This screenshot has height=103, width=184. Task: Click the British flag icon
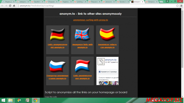[x=82, y=34]
